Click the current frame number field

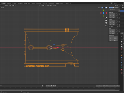pos(99,86)
